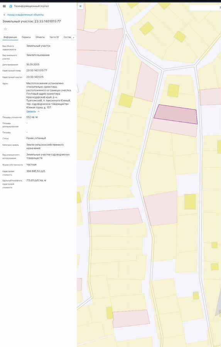
Task: Click the Геоинформационный портал logo icon
Action: pos(11,6)
